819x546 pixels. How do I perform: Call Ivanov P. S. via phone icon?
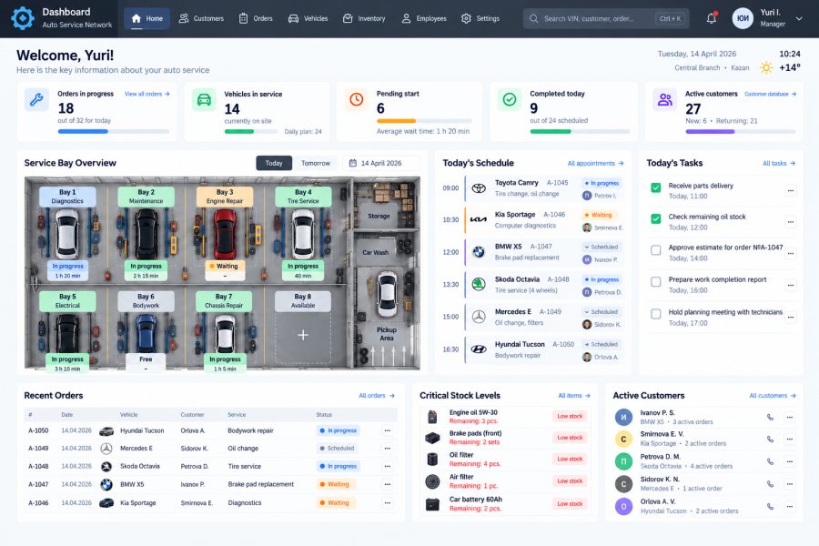[x=770, y=417]
